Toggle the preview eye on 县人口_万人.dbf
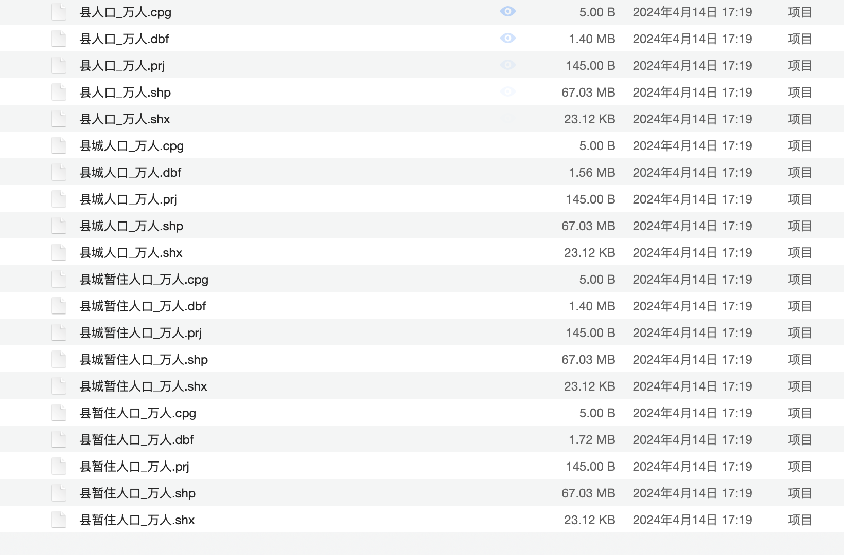844x555 pixels. (507, 39)
